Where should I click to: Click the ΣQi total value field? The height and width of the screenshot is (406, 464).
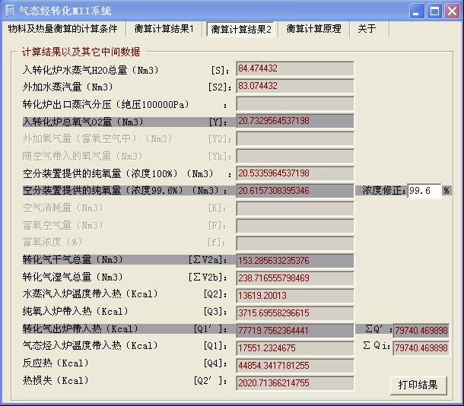pos(421,347)
